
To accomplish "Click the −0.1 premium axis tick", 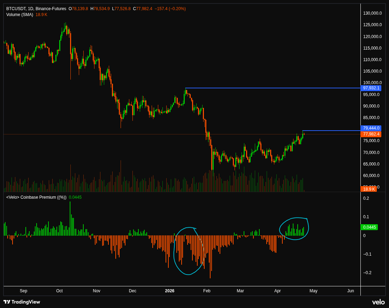I will (x=367, y=254).
